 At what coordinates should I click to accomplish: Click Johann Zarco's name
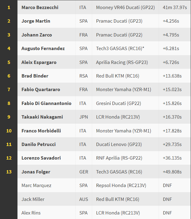pos(37,35)
